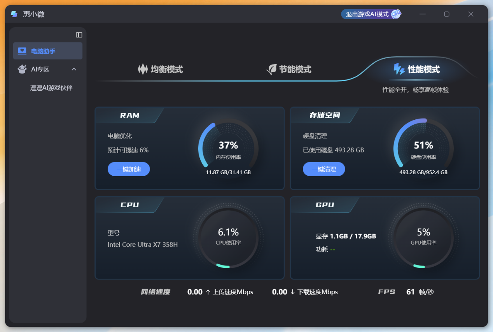493x332 pixels.
Task: Click the 功耗 value text
Action: [x=332, y=250]
